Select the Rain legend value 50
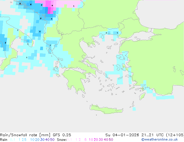Screen dimensions: 184x142 pyautogui.click(x=52, y=140)
